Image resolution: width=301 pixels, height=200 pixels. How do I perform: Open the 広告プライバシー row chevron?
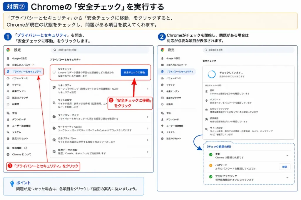point(148,140)
